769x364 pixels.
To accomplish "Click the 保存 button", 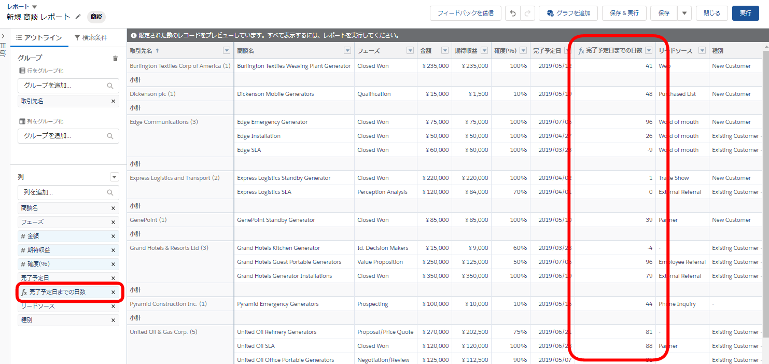I will (x=664, y=13).
